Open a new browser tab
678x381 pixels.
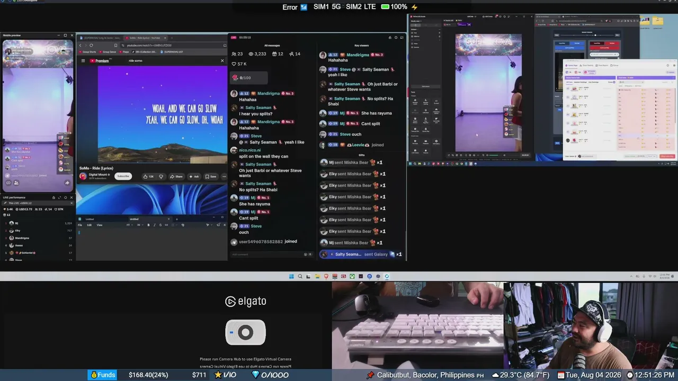coord(172,38)
